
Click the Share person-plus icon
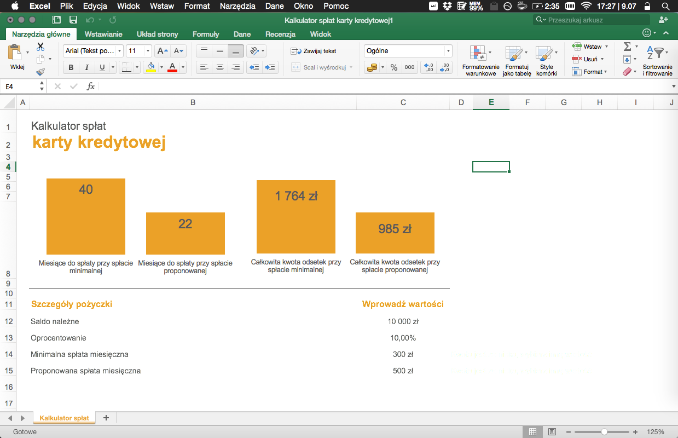[x=664, y=20]
